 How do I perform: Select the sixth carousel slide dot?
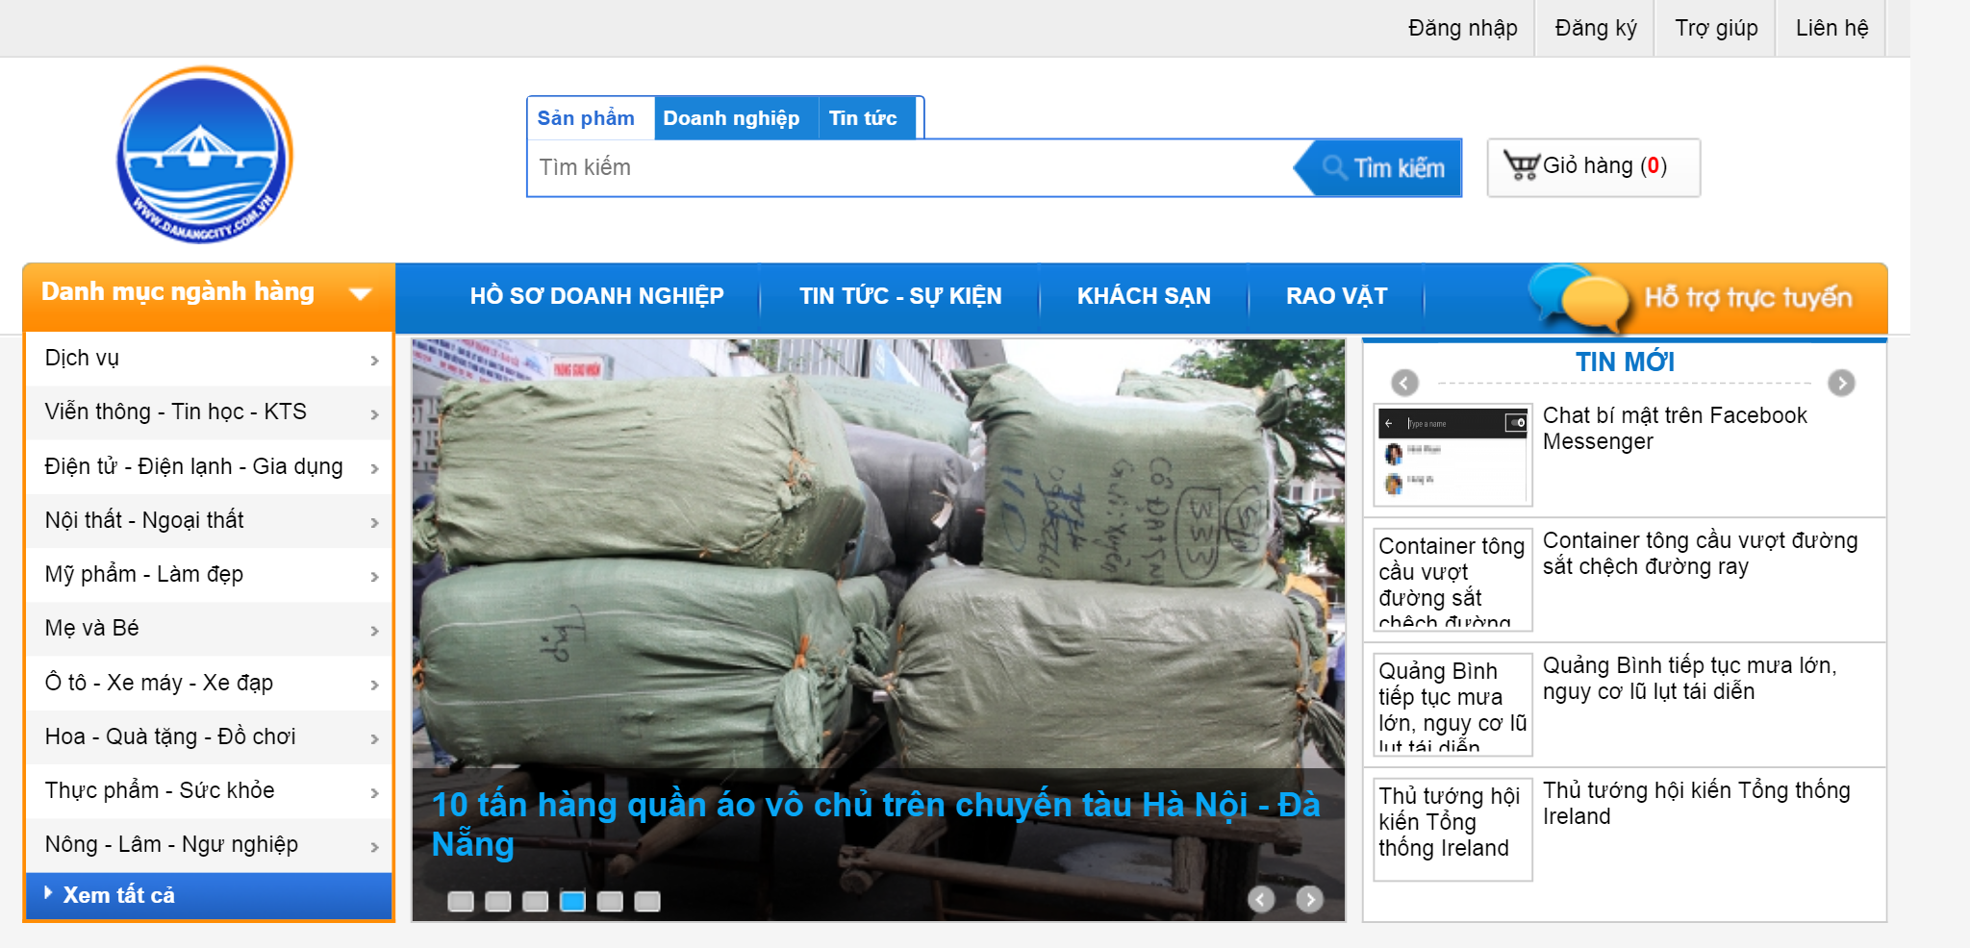tap(647, 901)
